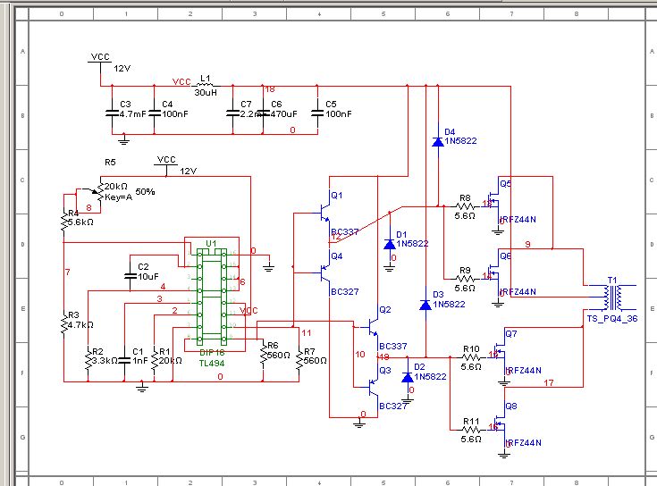The image size is (657, 486).
Task: Select the D4 1N5822 diode
Action: pos(438,142)
